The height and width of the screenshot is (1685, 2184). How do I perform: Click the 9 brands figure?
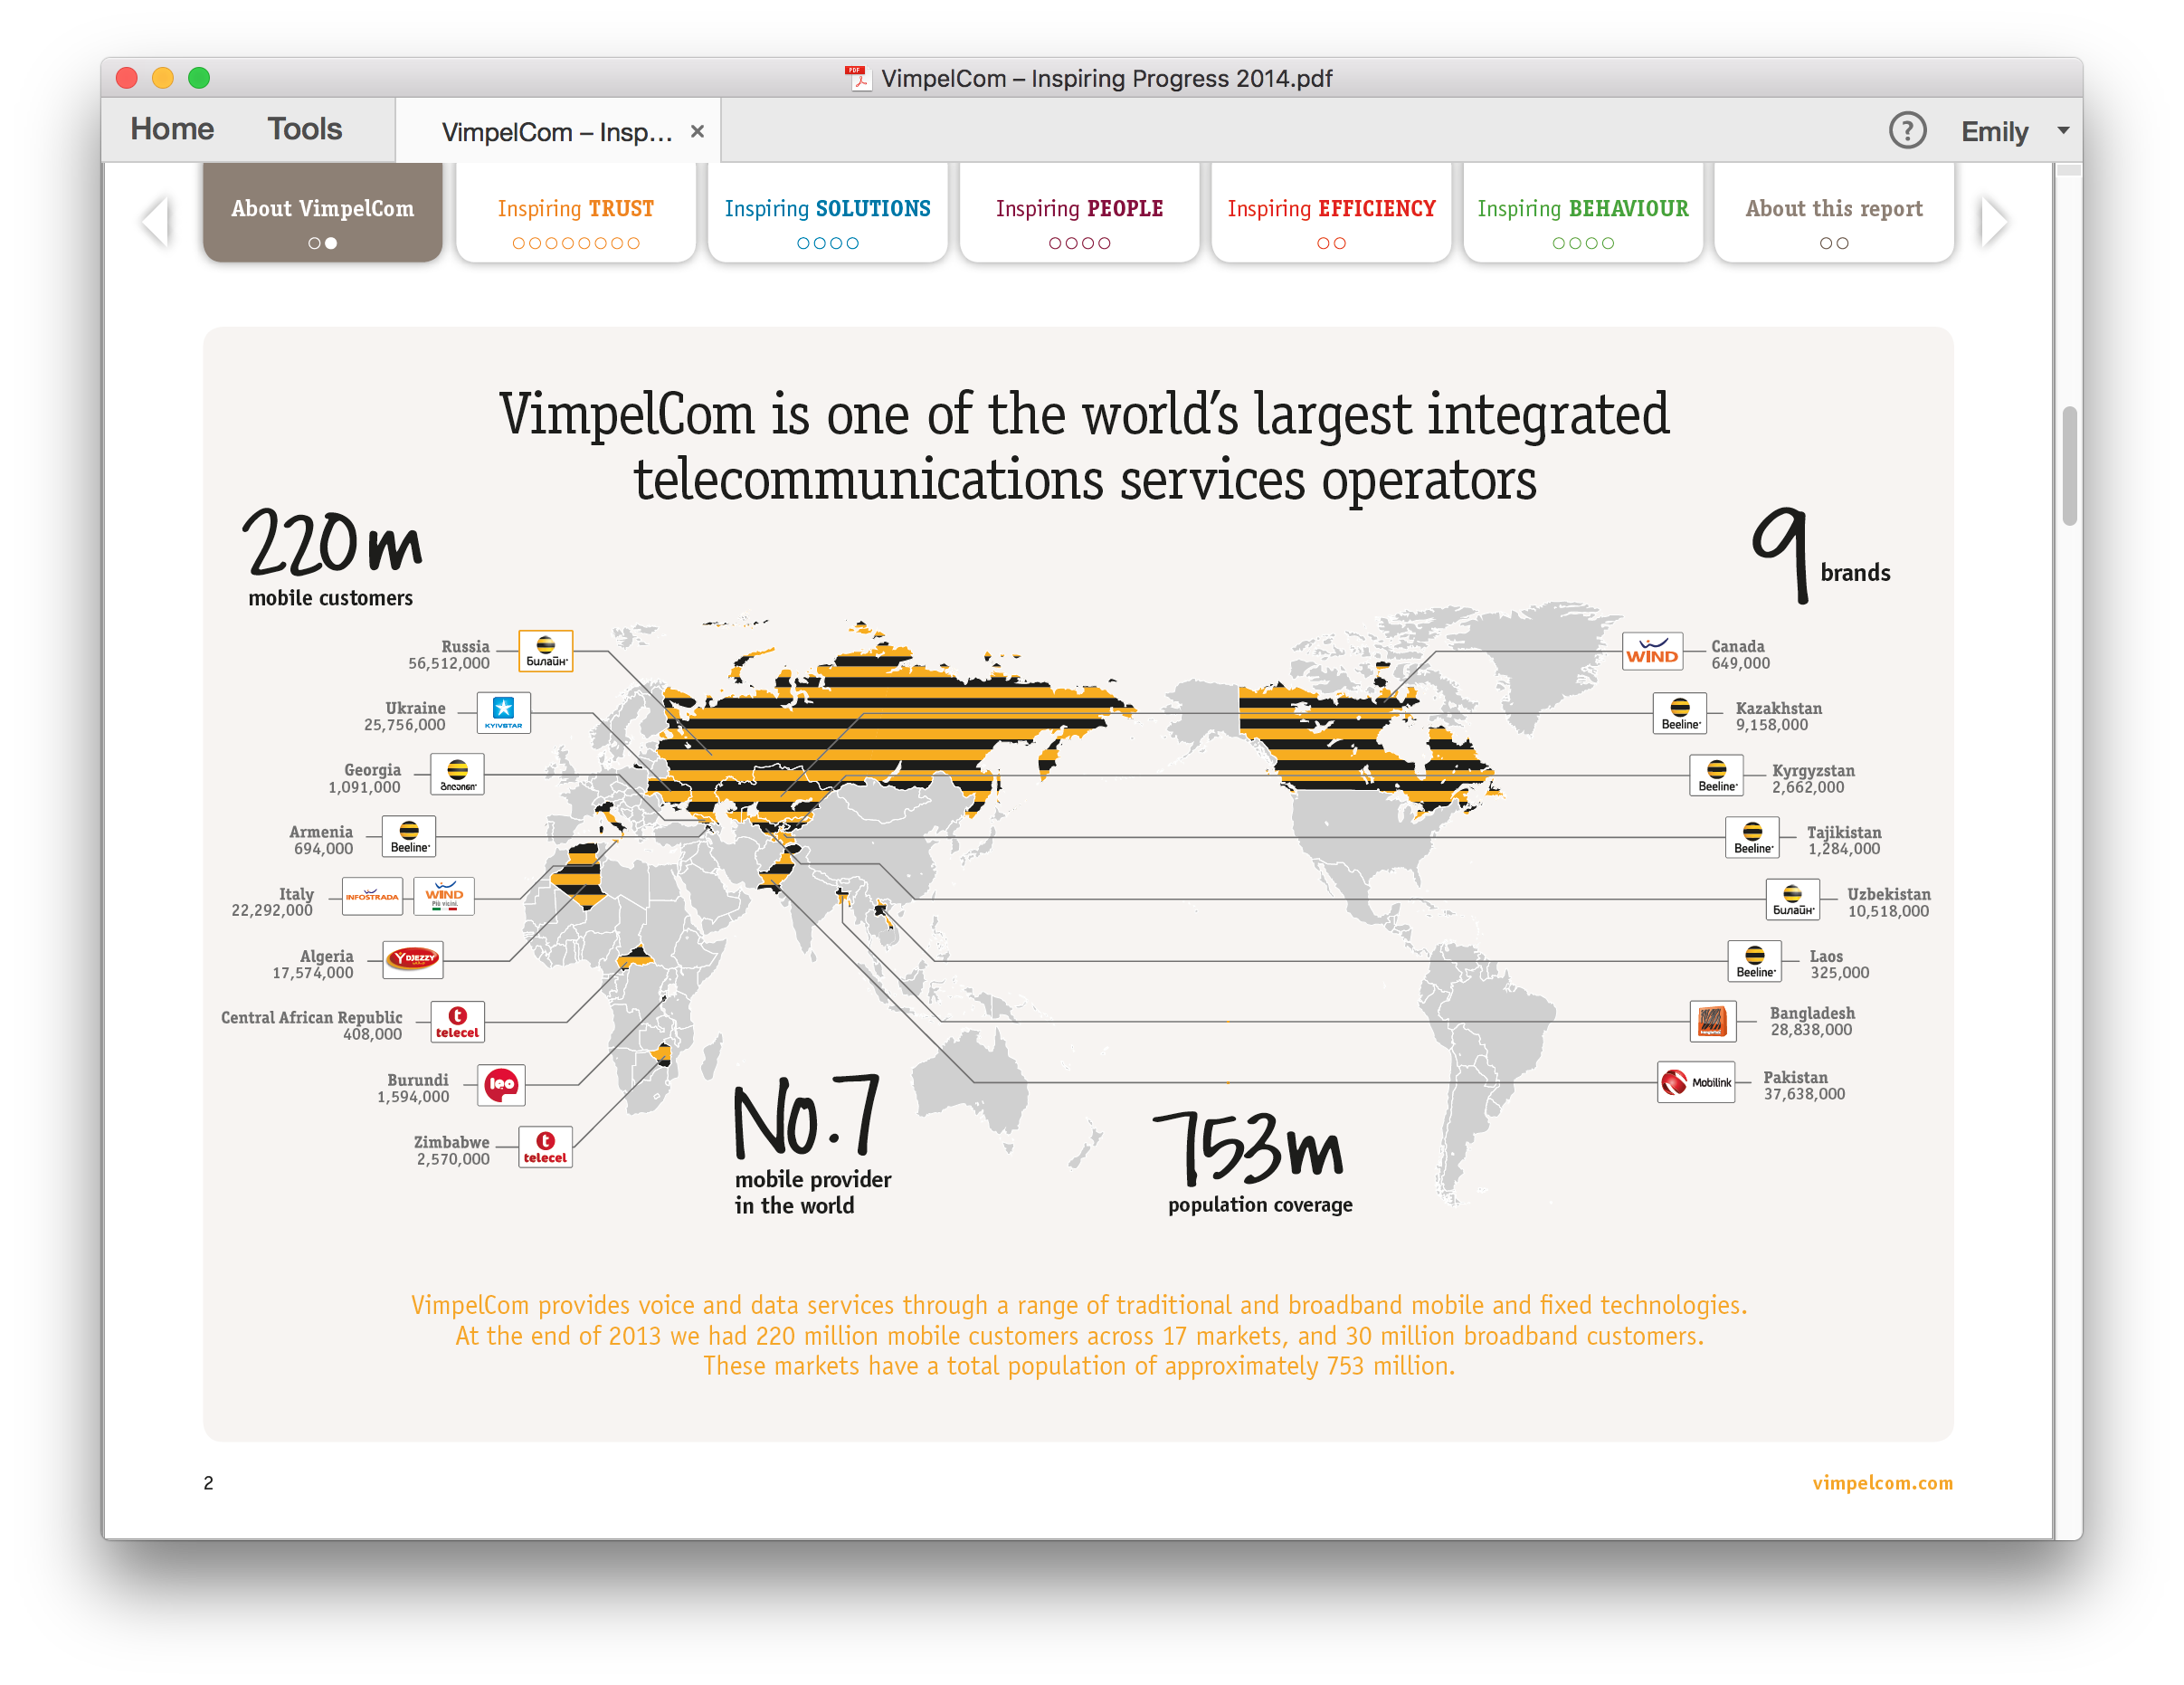[1820, 556]
